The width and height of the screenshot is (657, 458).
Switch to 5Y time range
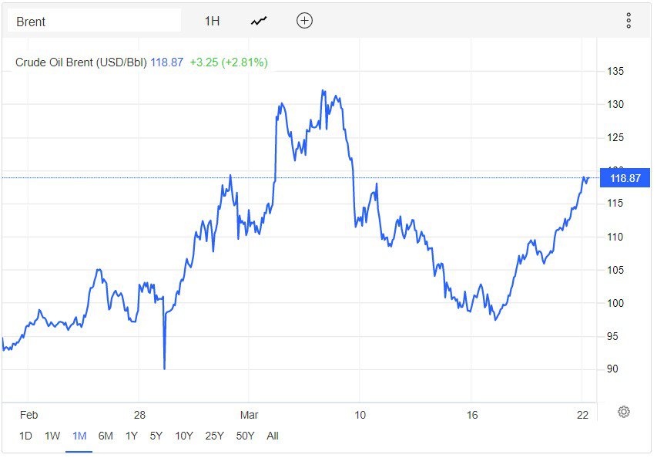coord(156,436)
